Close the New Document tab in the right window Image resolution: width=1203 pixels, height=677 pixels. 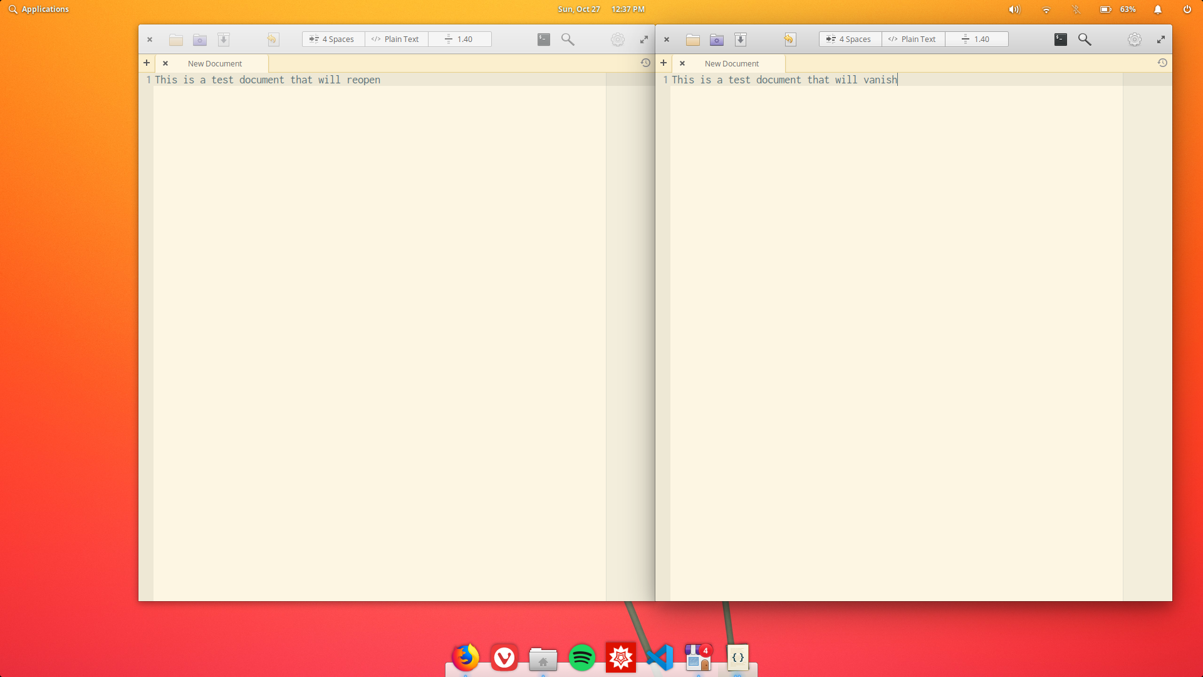pos(682,63)
